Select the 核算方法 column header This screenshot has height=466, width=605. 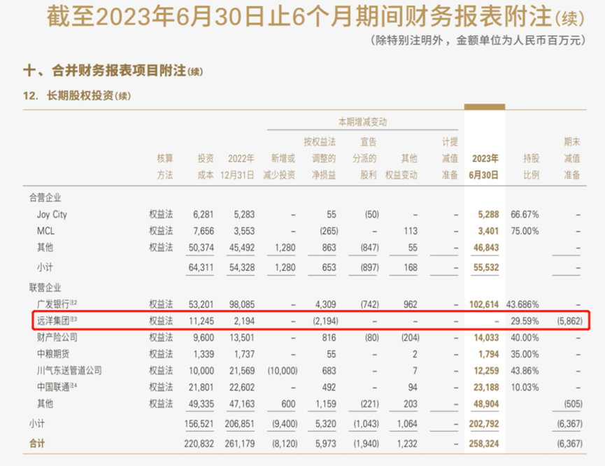(165, 167)
